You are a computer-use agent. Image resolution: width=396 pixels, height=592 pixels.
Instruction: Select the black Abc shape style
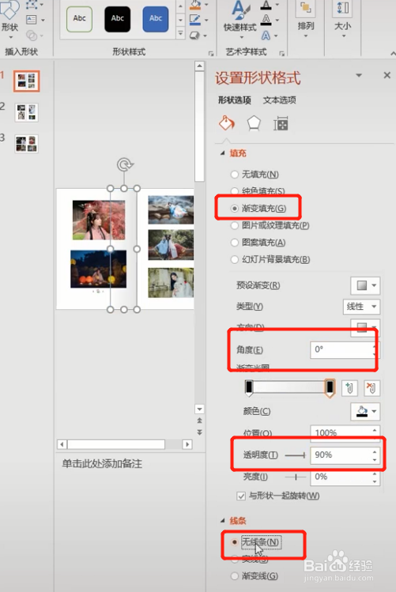(118, 19)
